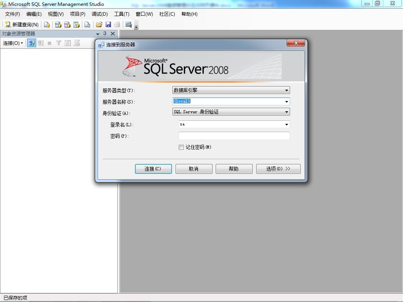Click the connect dialog title bar icon
This screenshot has height=302, width=403.
tap(101, 45)
